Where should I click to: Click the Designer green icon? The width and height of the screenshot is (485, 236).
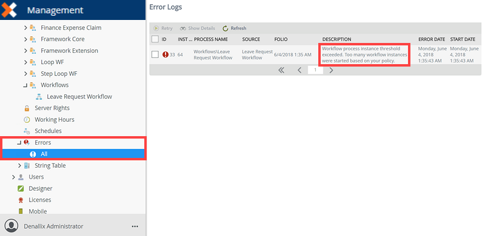[x=21, y=188]
